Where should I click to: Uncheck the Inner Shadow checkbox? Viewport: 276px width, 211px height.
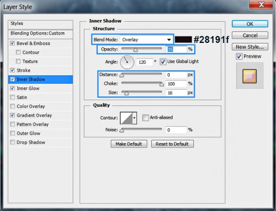12,80
